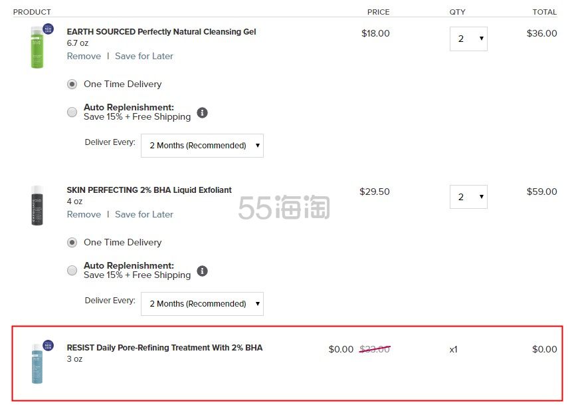Open the EARTH SOURCED Cleansing Gel product thumbnail

pyautogui.click(x=38, y=47)
